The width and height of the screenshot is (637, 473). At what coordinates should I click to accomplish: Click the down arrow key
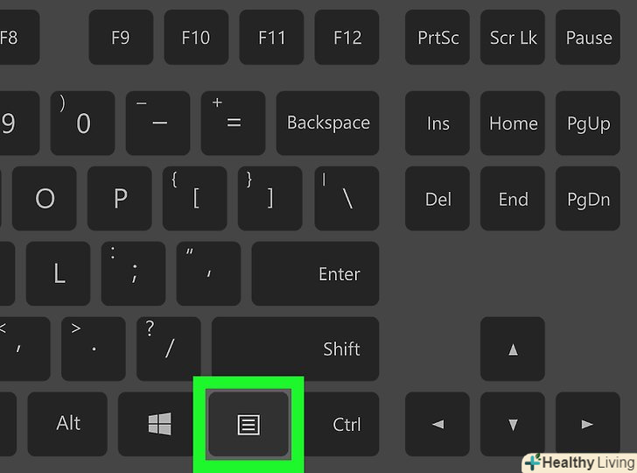pyautogui.click(x=512, y=424)
